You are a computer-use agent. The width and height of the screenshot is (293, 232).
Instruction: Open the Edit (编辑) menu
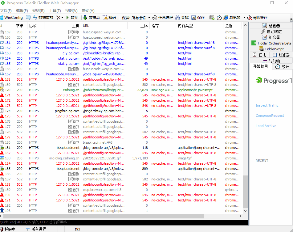(22, 11)
